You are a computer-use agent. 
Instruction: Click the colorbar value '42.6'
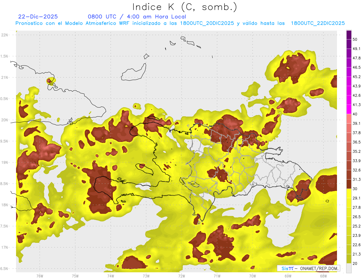pos(357,95)
